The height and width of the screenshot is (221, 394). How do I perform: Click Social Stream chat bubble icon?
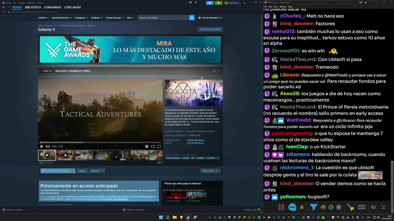pos(292,207)
